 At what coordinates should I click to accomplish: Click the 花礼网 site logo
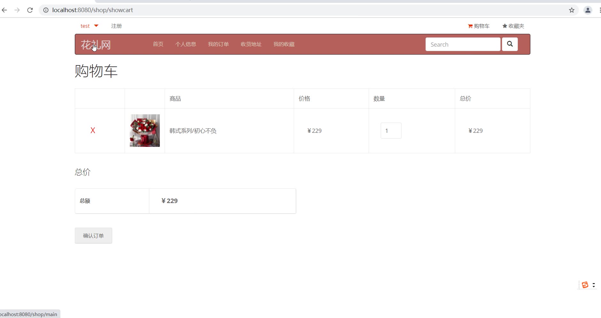tap(96, 45)
